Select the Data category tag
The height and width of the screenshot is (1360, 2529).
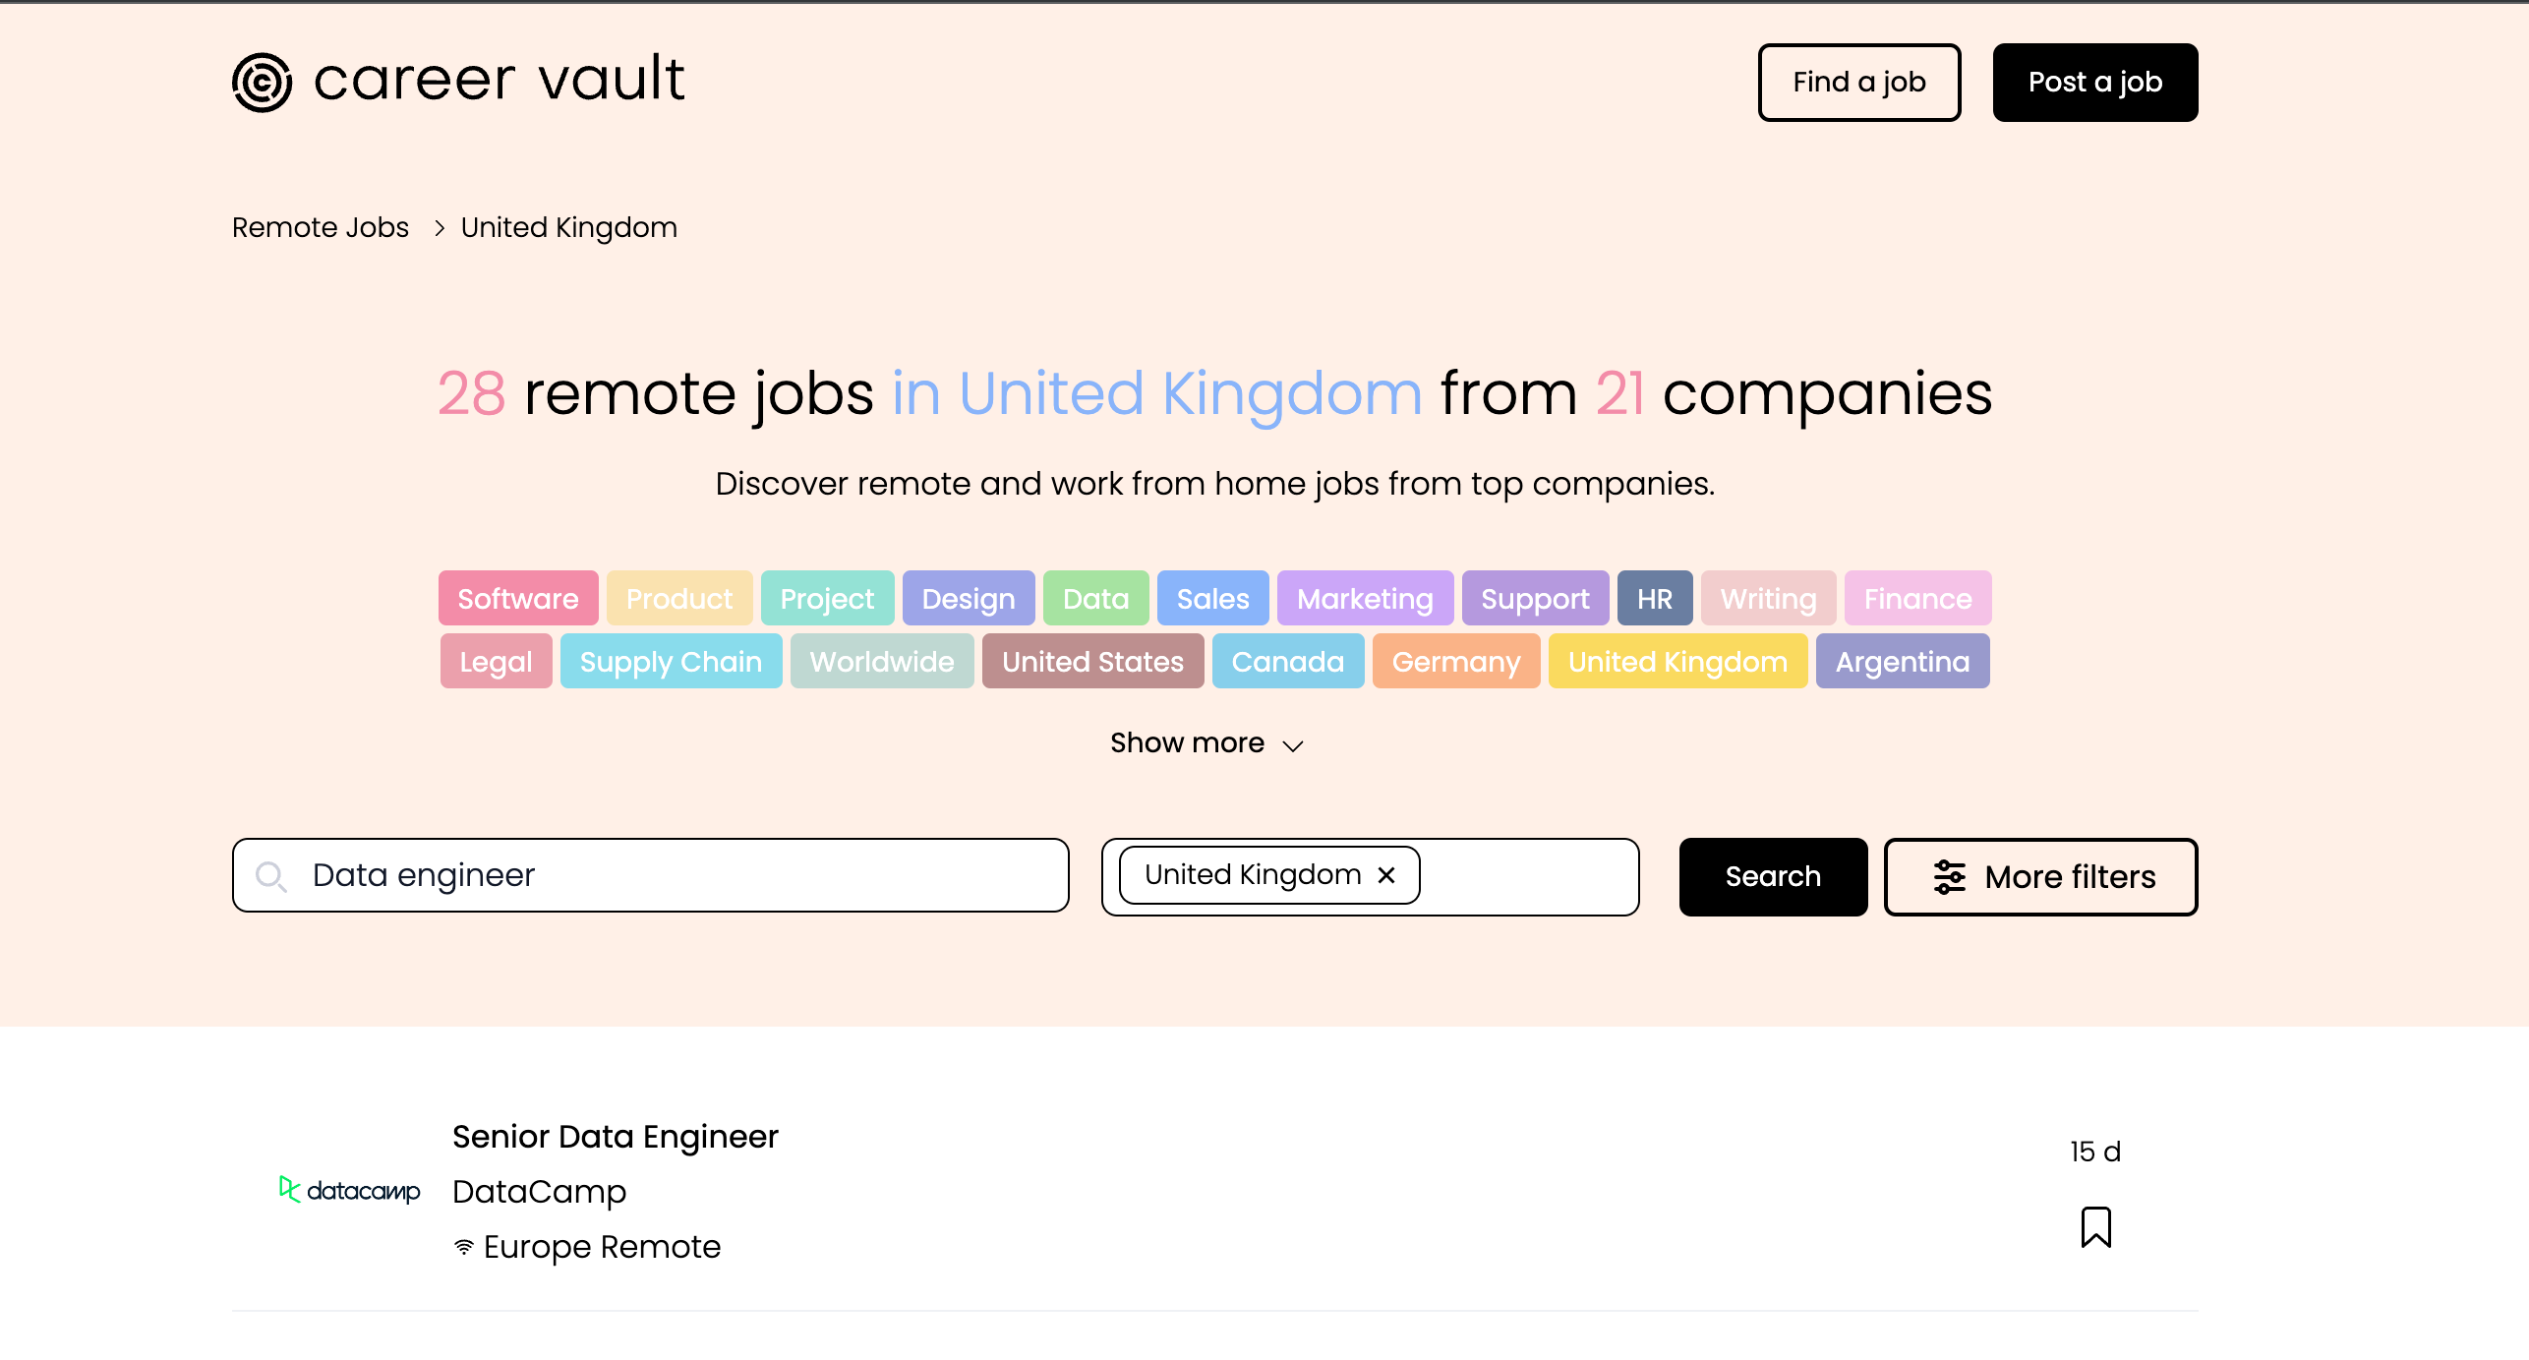(1095, 598)
